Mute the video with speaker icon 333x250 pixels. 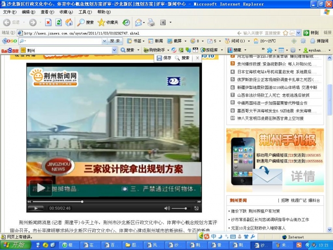(167, 208)
